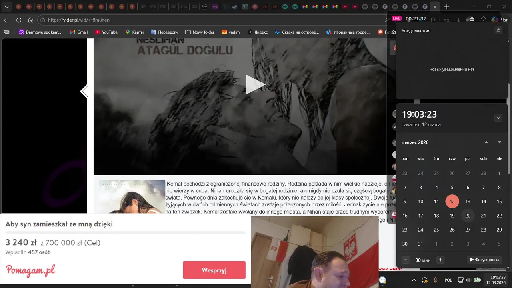Start a focus session with Фокусировка

[x=484, y=260]
